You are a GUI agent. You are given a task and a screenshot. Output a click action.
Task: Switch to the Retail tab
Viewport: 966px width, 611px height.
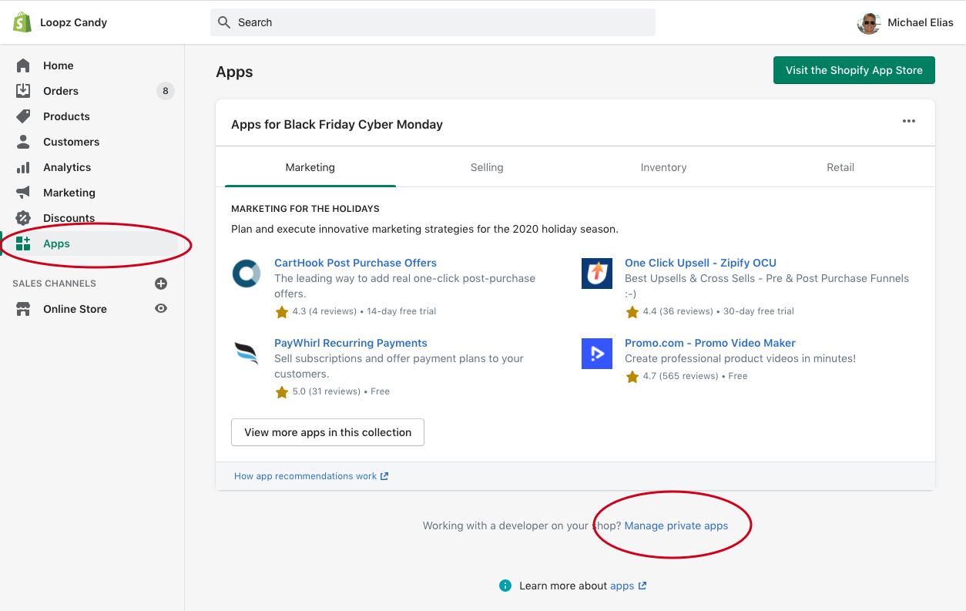[x=840, y=167]
